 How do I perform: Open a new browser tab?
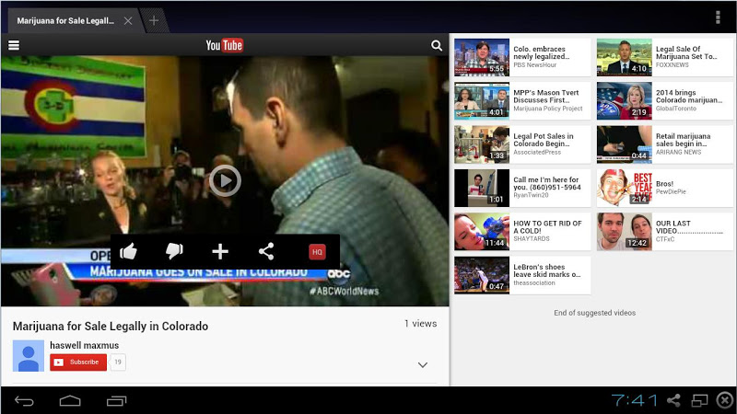point(154,20)
